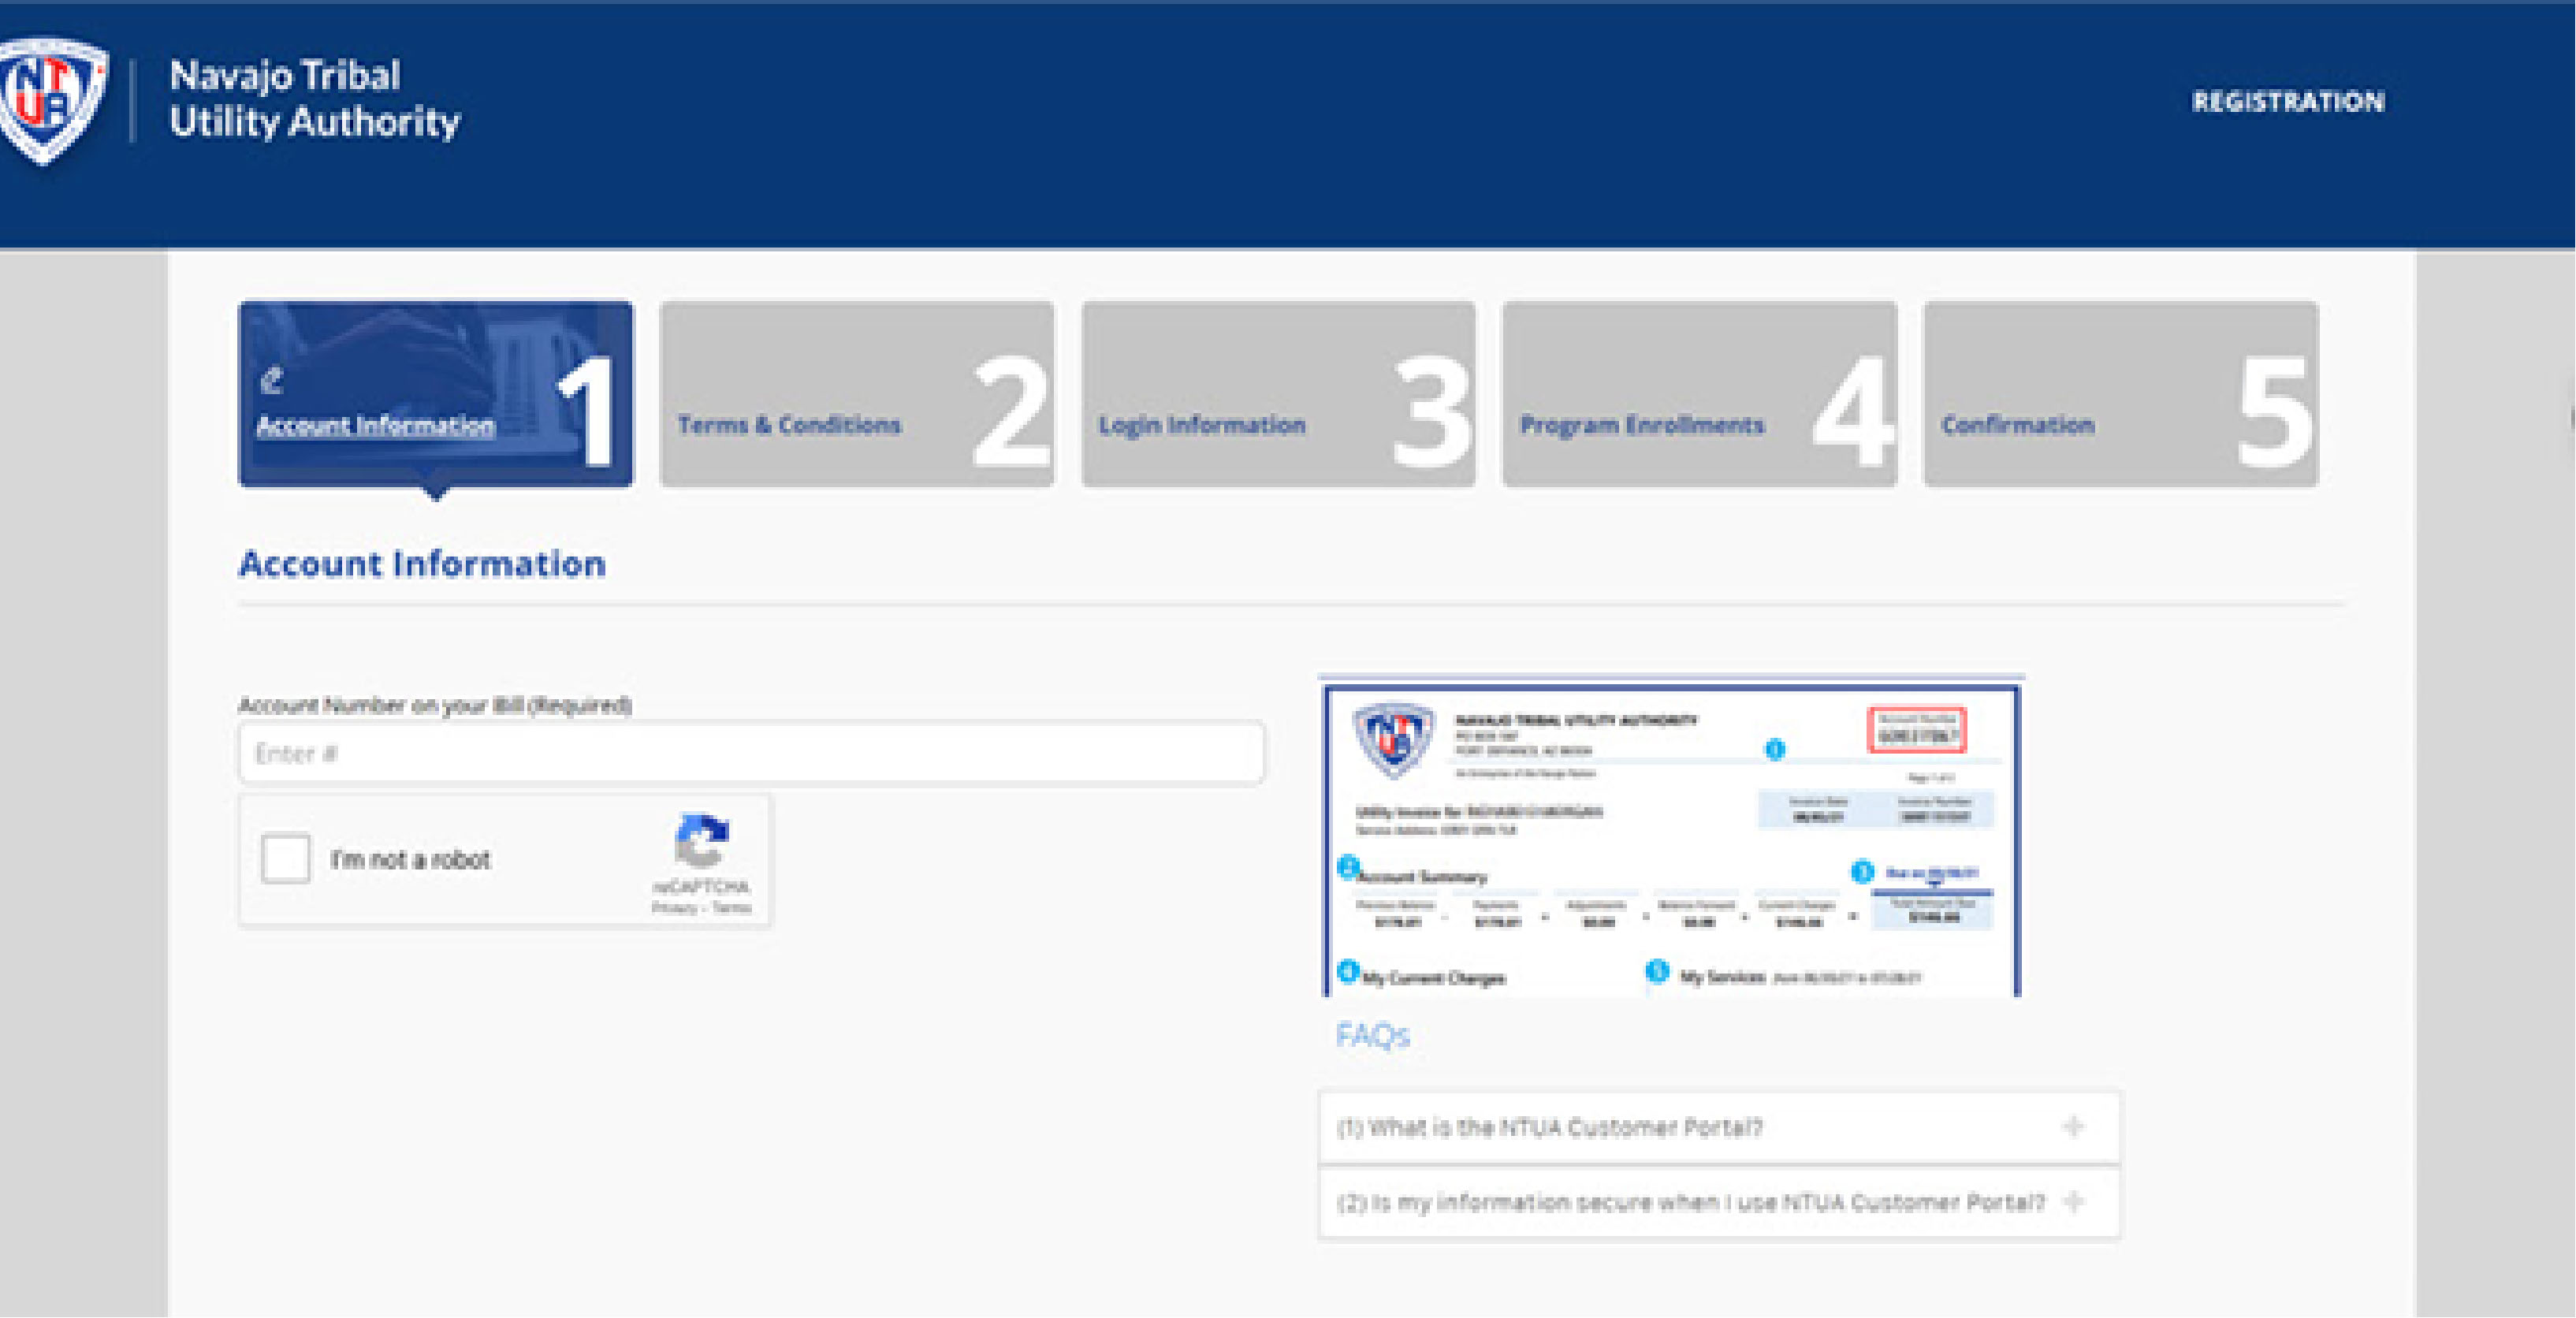Click plus icon beside information secure question
Image resolution: width=2576 pixels, height=1318 pixels.
2073,1201
